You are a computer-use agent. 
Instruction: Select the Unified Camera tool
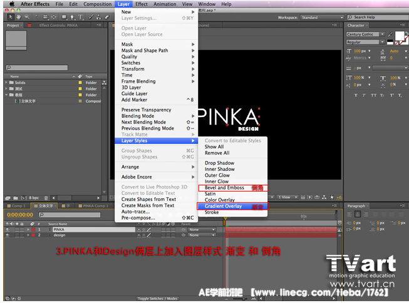click(x=46, y=17)
